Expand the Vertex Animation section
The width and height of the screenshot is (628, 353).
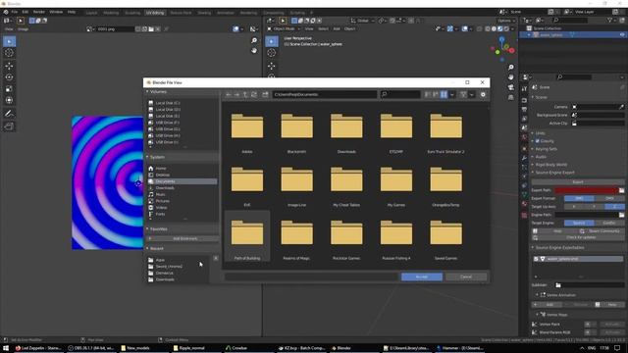537,295
